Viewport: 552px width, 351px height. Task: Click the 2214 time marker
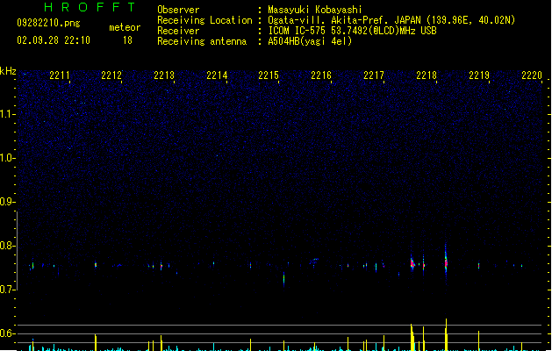pos(217,75)
